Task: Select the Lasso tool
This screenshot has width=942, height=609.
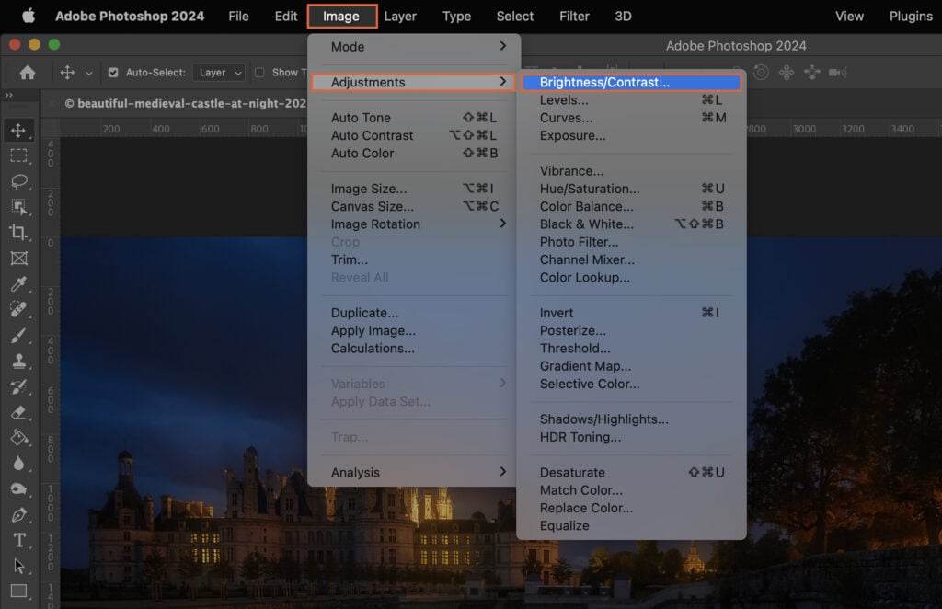Action: [18, 181]
